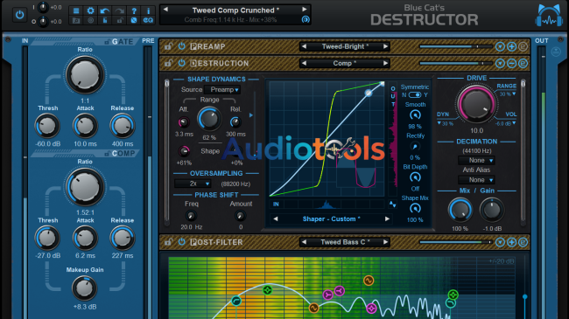Open the DYN 30 % dropdown
The width and height of the screenshot is (569, 319).
pos(446,123)
